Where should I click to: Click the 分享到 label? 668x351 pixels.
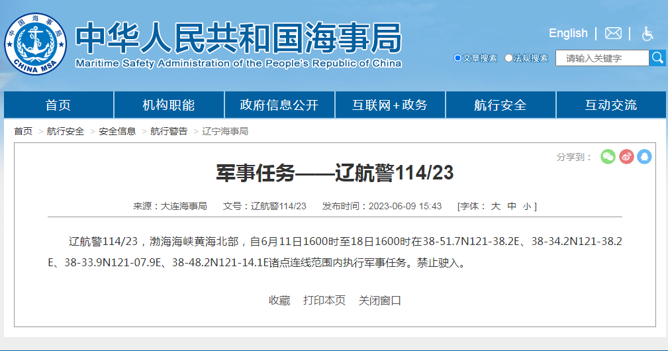[x=574, y=157]
